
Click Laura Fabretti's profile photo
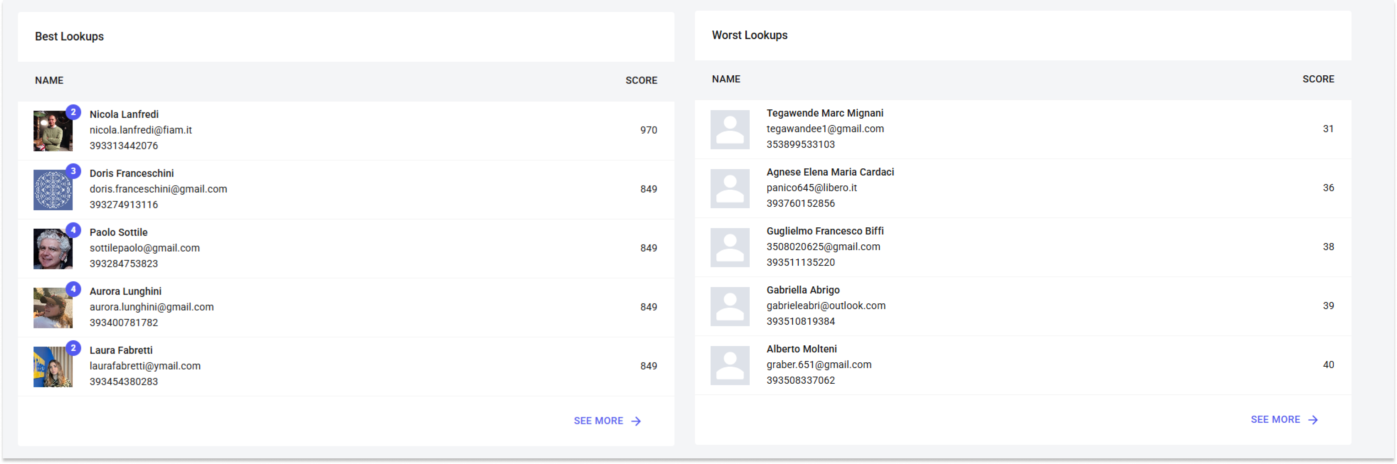coord(53,367)
